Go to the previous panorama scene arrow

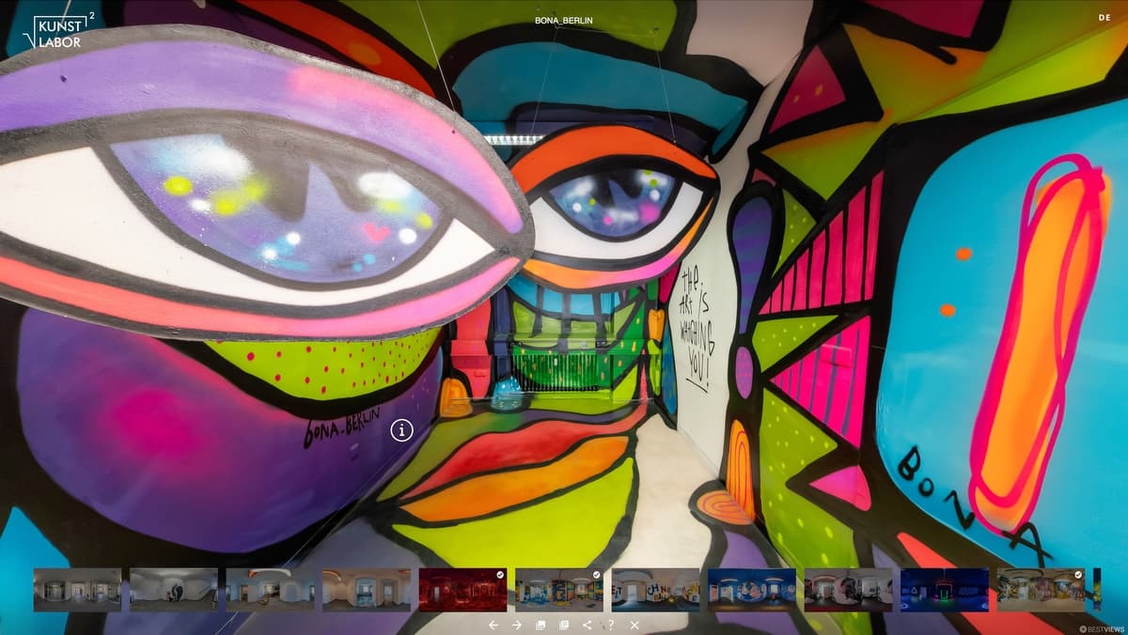click(x=493, y=625)
